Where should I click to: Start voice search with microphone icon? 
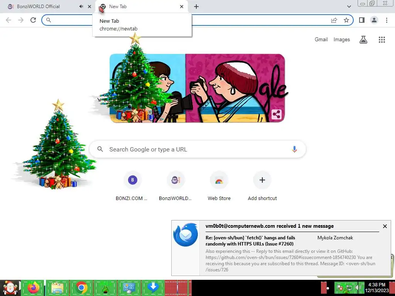294,149
